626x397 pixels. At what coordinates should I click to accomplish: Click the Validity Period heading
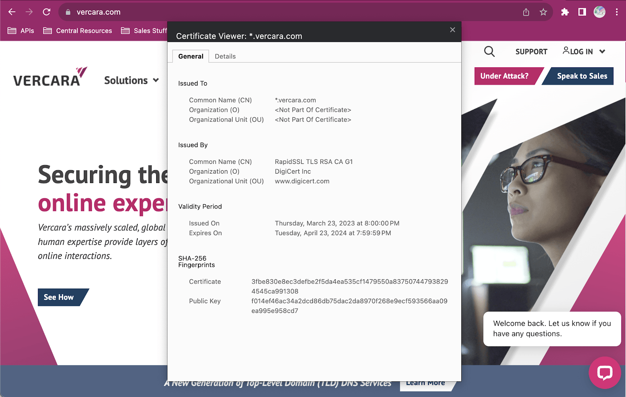(x=200, y=207)
